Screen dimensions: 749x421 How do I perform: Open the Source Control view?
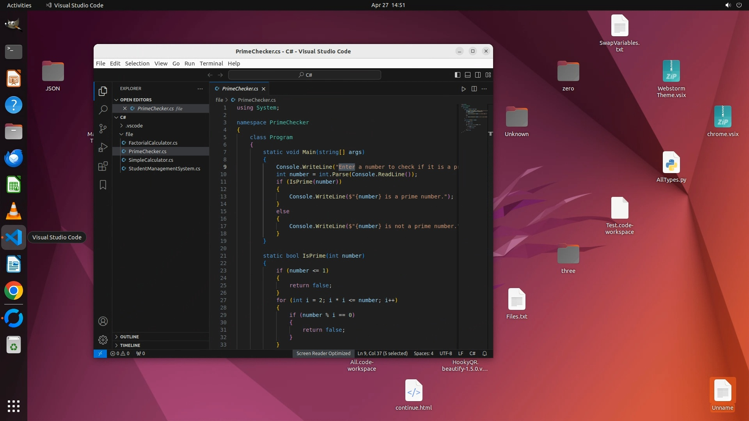coord(103,129)
